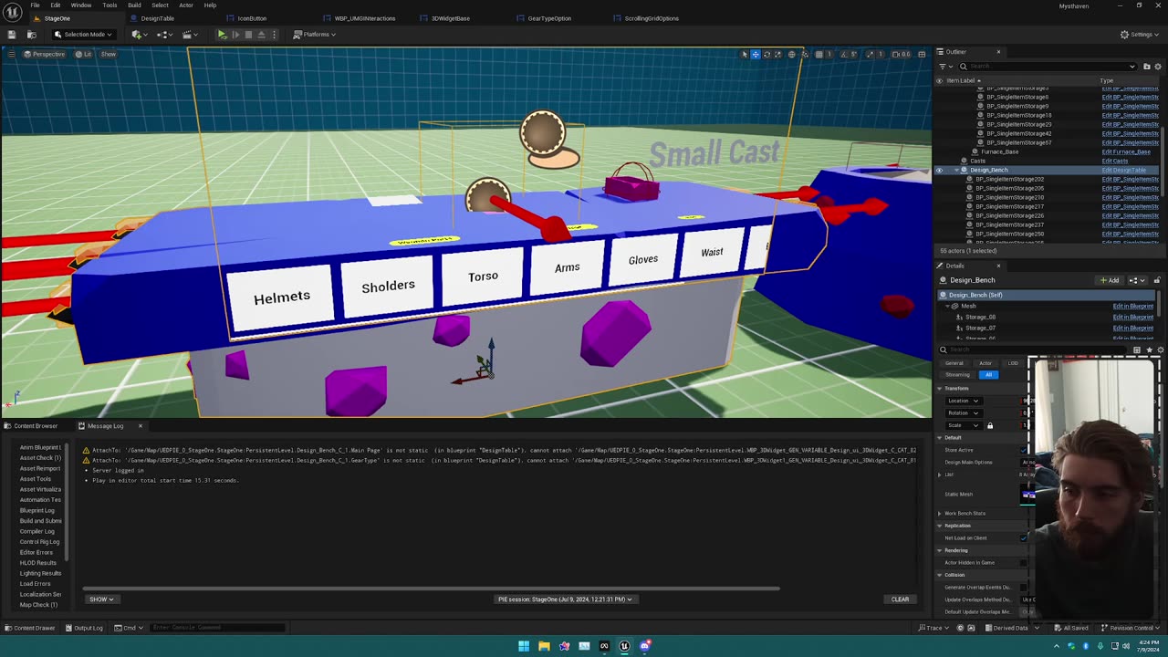Expand the Work Bench Stats section
1168x657 pixels.
pos(940,514)
